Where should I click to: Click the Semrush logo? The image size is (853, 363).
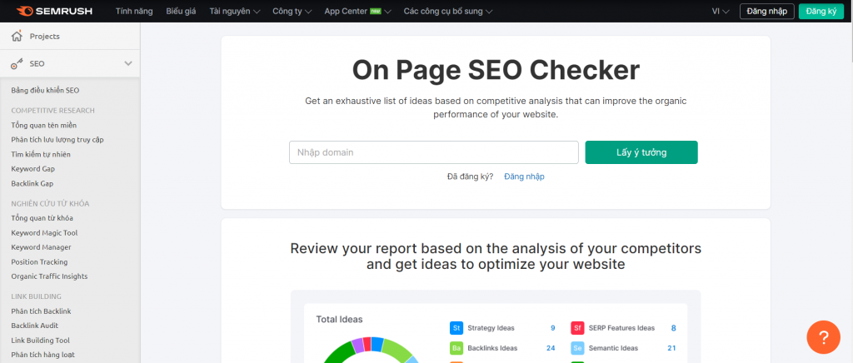click(54, 11)
